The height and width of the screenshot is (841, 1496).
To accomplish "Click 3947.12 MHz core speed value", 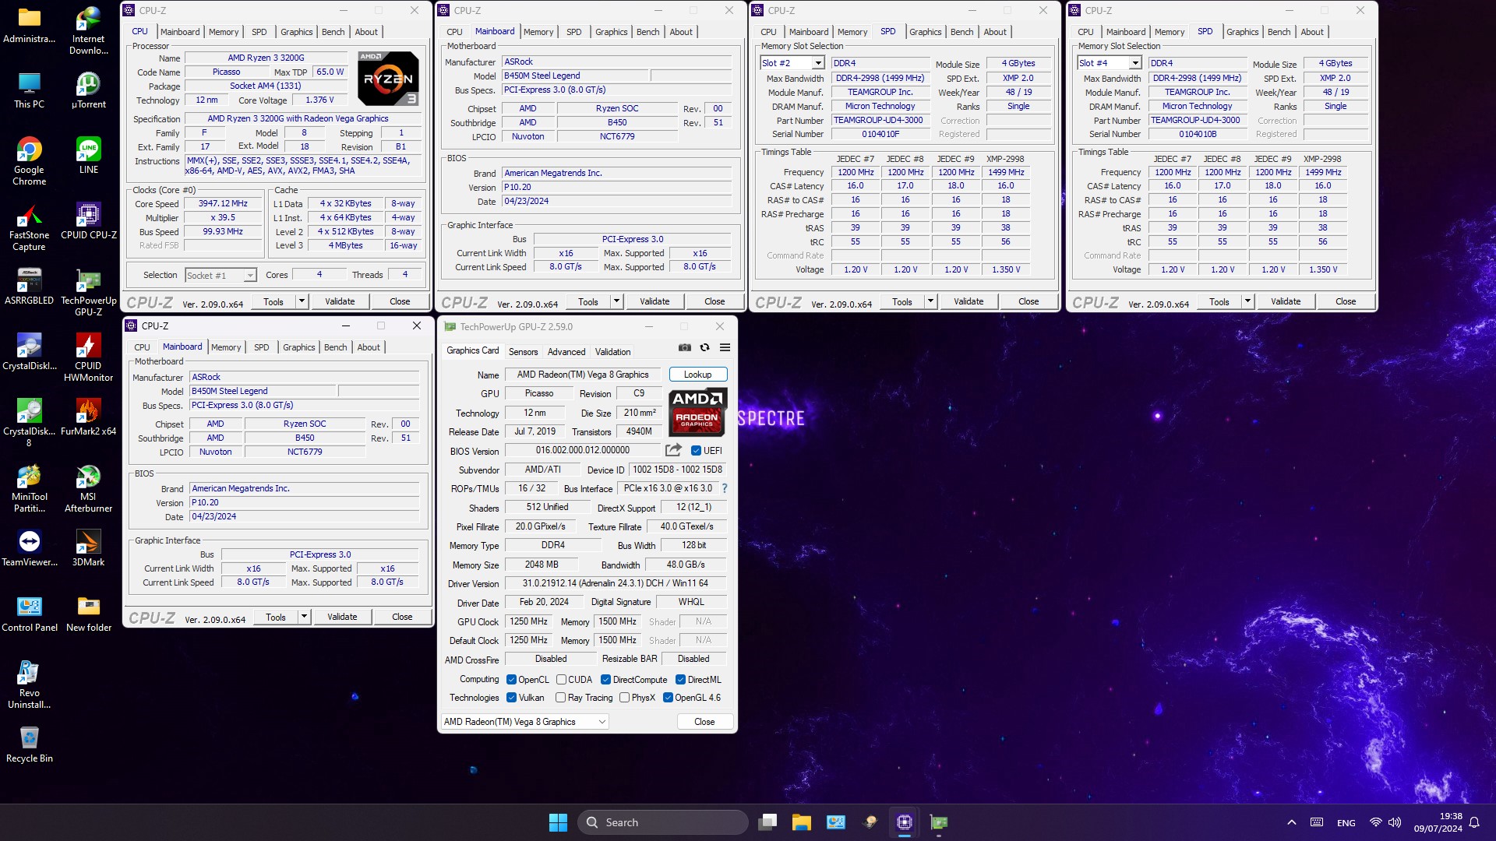I will tap(223, 203).
